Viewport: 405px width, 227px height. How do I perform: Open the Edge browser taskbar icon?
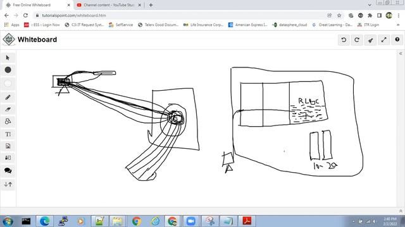45,221
